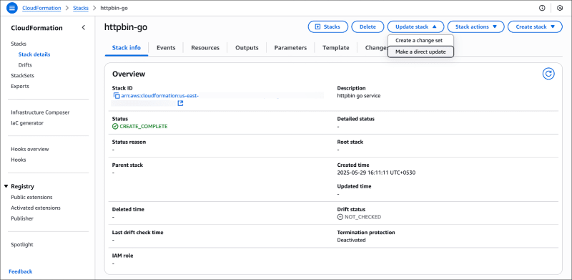Open Public extensions

pos(31,198)
